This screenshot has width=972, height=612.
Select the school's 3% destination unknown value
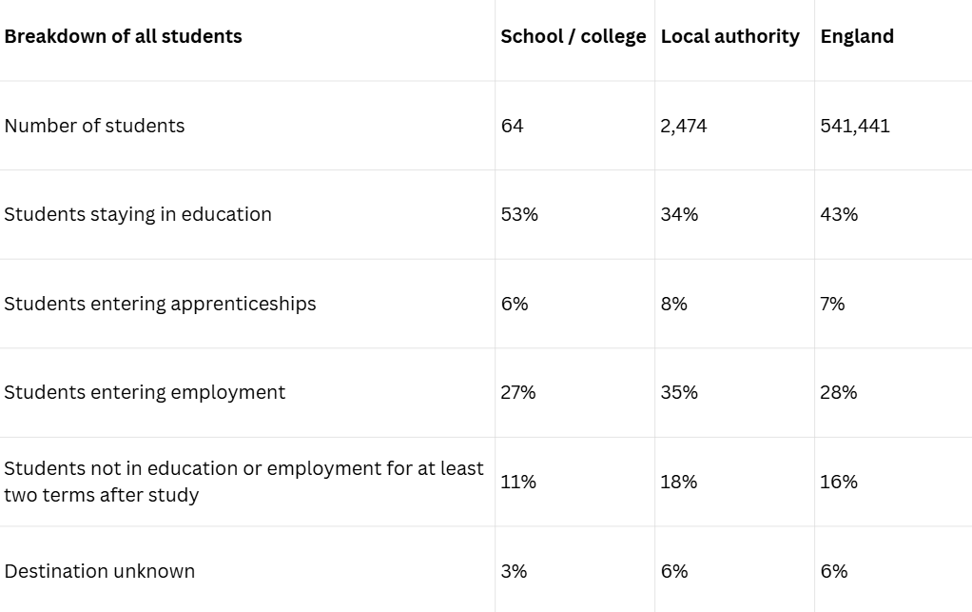[514, 571]
